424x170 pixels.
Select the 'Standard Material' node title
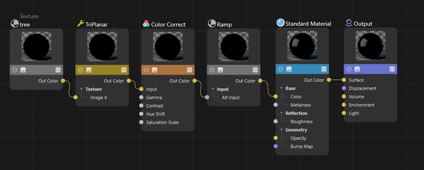[x=308, y=24]
